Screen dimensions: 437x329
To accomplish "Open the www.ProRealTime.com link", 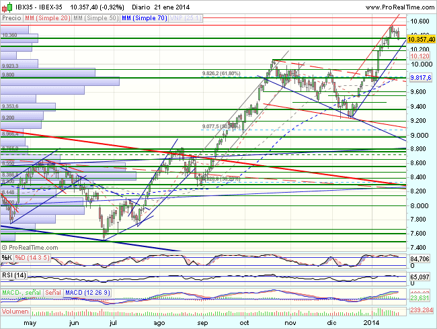I will (x=400, y=7).
